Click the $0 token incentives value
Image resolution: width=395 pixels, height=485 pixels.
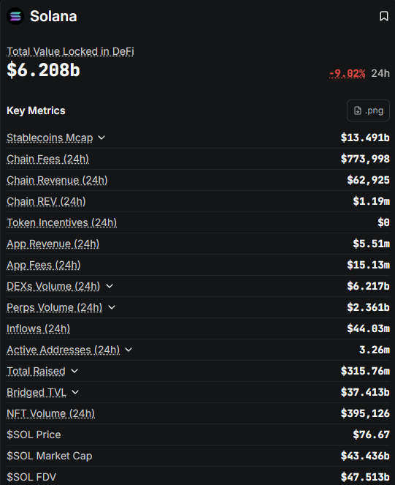[x=383, y=222]
